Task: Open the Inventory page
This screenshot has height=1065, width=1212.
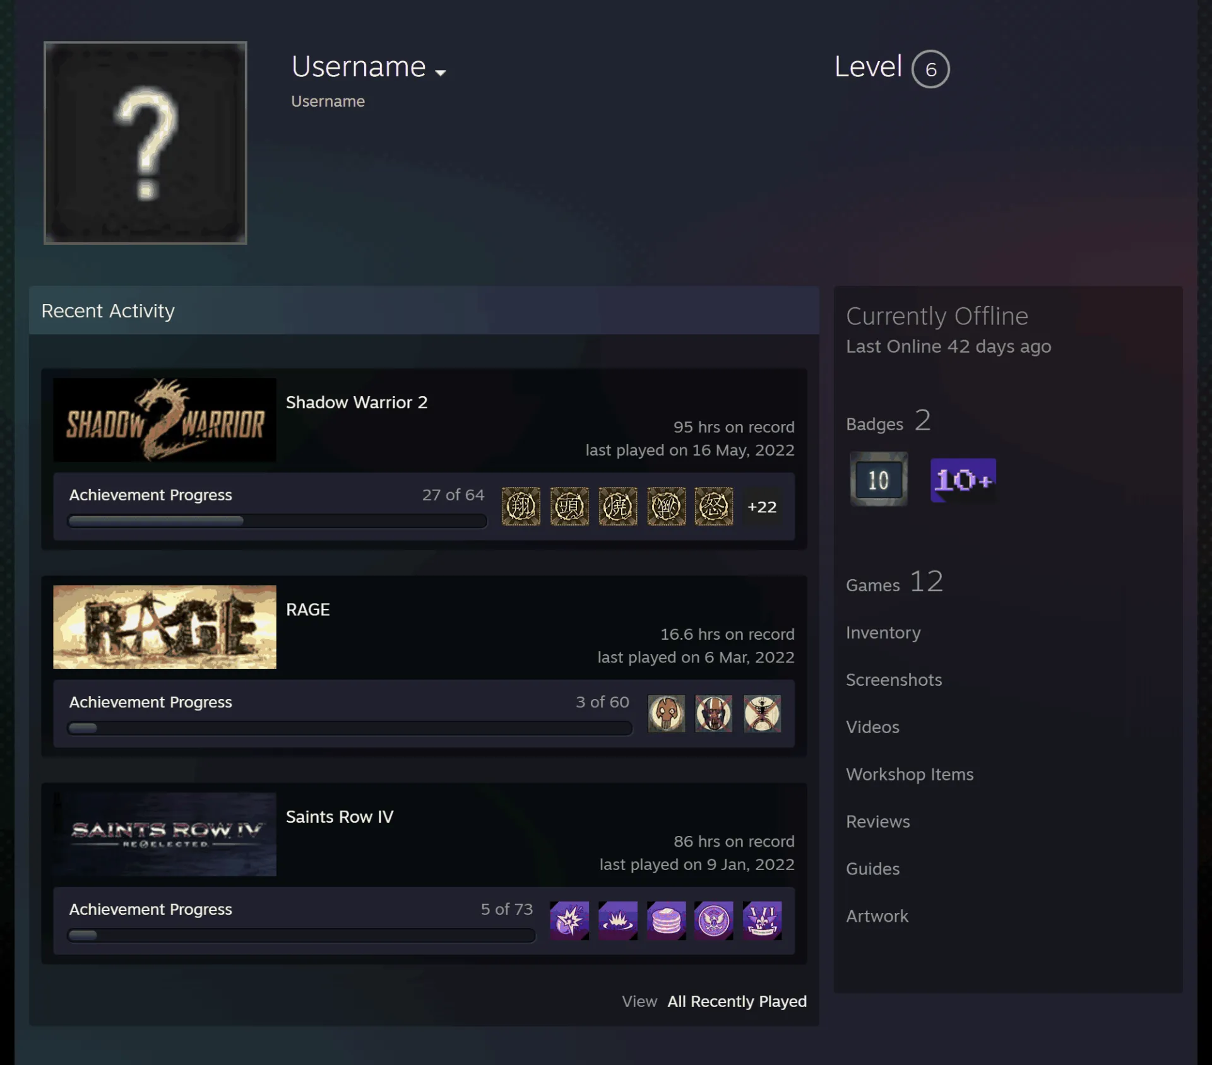Action: coord(883,633)
